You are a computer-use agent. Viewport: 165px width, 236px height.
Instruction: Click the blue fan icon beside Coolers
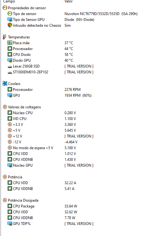click(5, 84)
